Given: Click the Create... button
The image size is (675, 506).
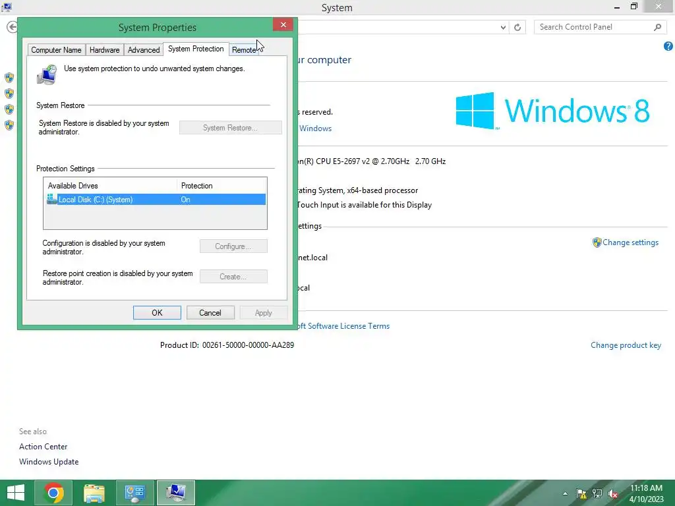Looking at the screenshot, I should click(x=233, y=276).
